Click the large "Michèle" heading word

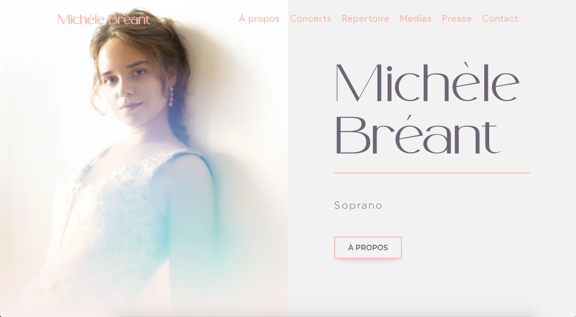[427, 82]
